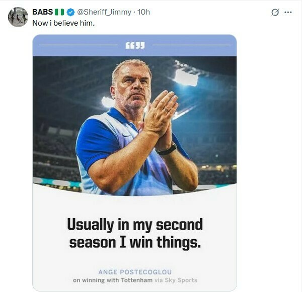
Task: Click the black wristwatch in the photo
Action: tap(166, 149)
